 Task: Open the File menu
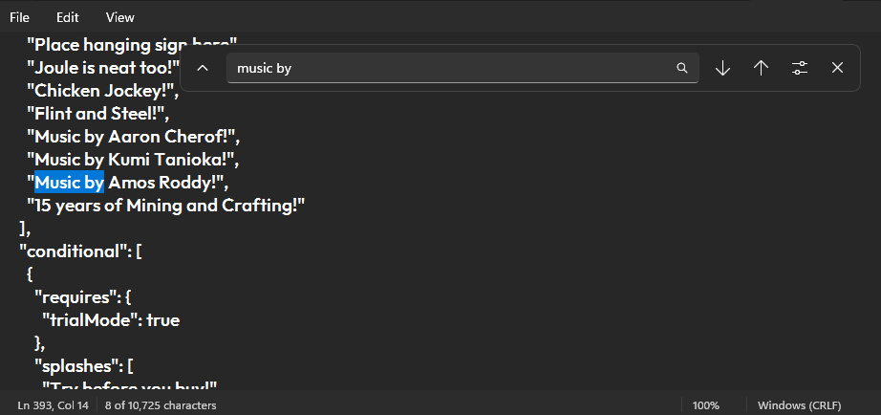click(x=19, y=17)
